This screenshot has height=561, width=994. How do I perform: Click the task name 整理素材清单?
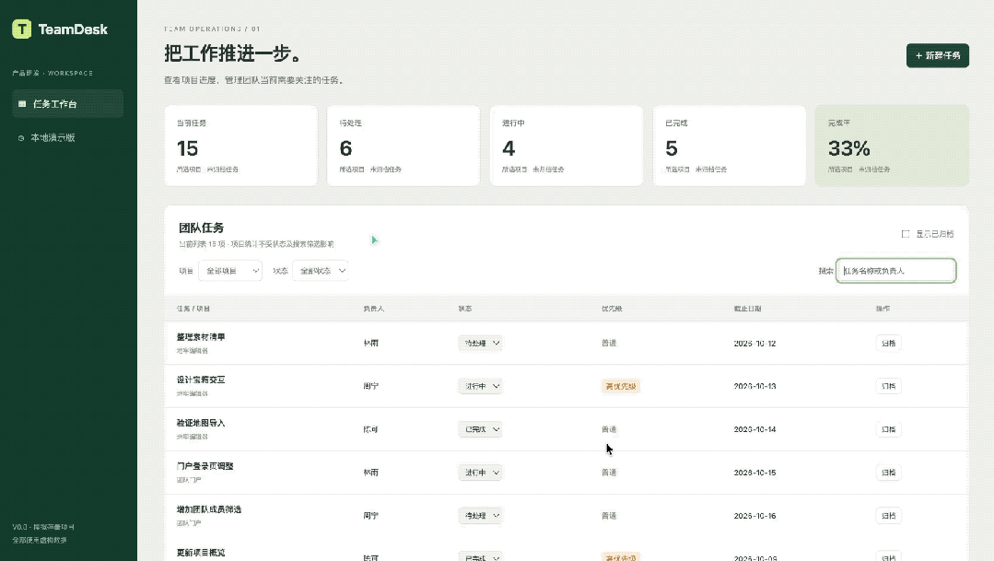(201, 337)
